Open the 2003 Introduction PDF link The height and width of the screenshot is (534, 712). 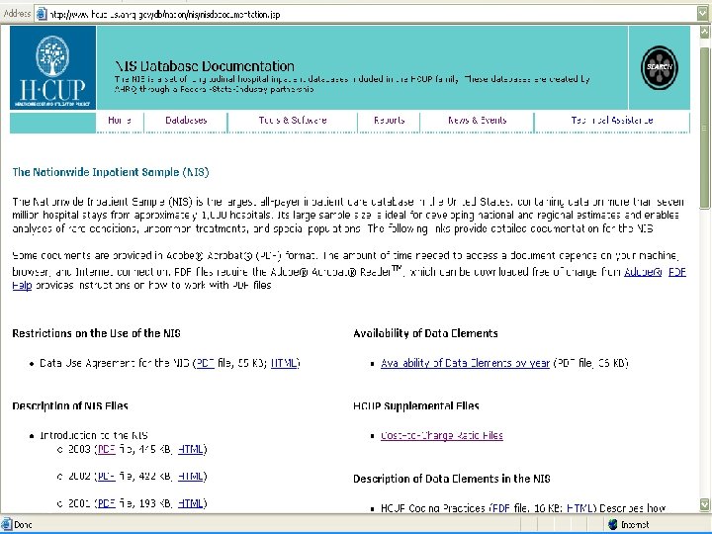pos(106,449)
